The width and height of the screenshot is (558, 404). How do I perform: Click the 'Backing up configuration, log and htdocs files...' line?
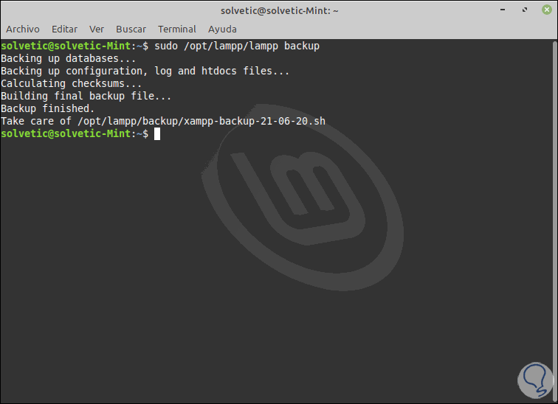[x=145, y=71]
